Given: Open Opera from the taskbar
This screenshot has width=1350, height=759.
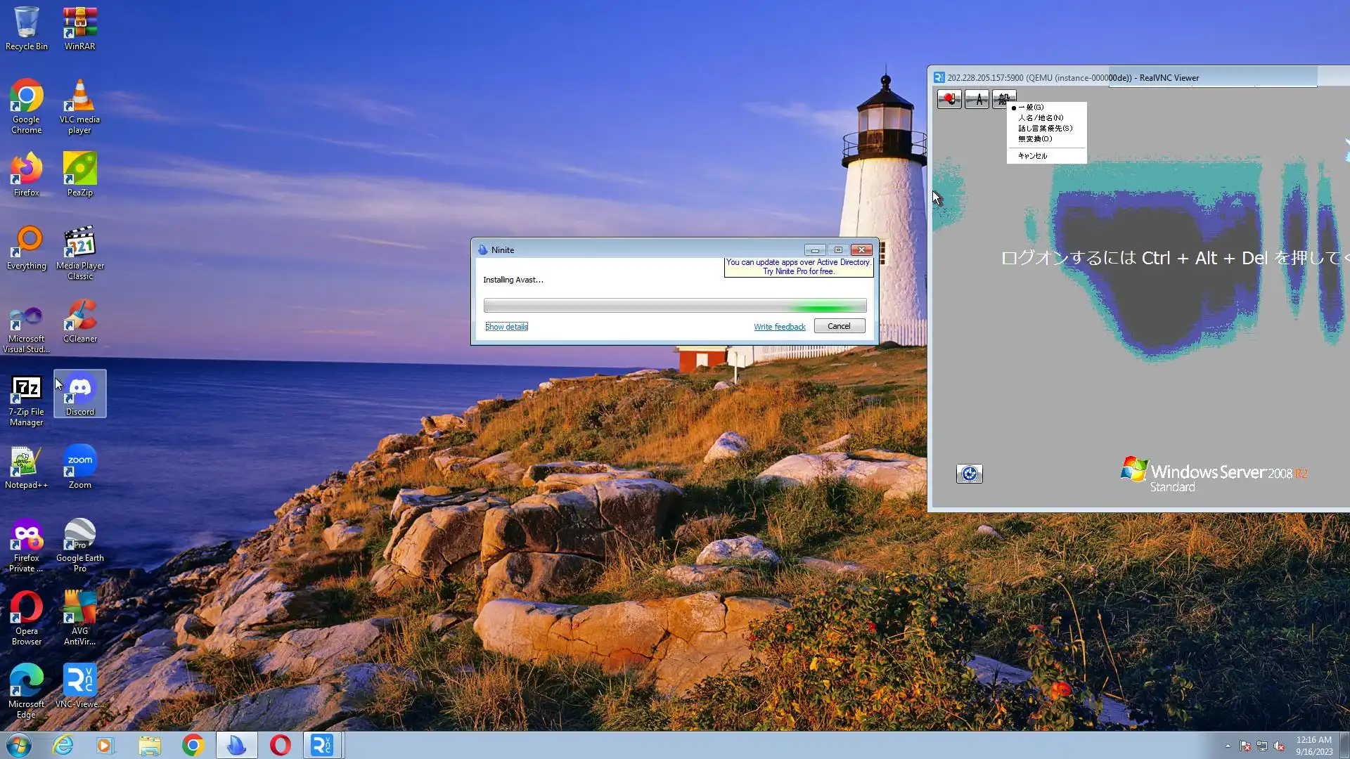Looking at the screenshot, I should coord(280,745).
